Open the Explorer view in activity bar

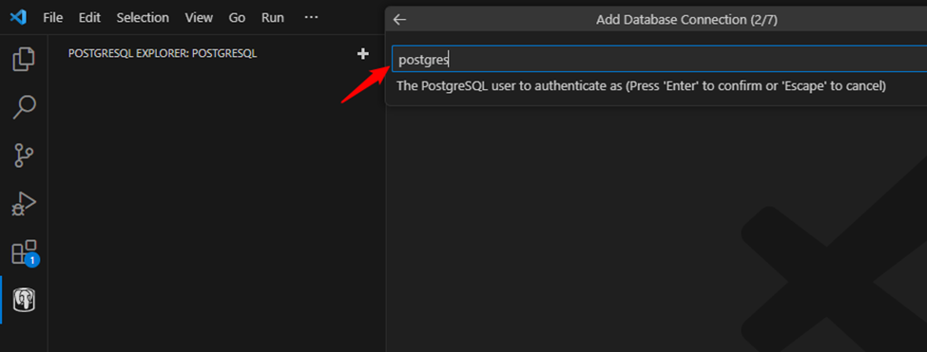[x=24, y=59]
